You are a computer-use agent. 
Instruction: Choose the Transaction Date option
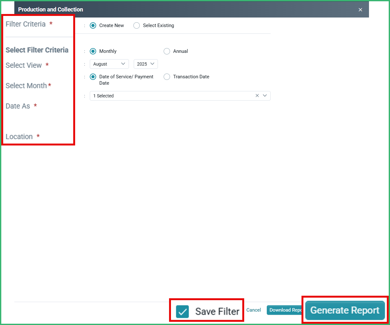tap(167, 77)
